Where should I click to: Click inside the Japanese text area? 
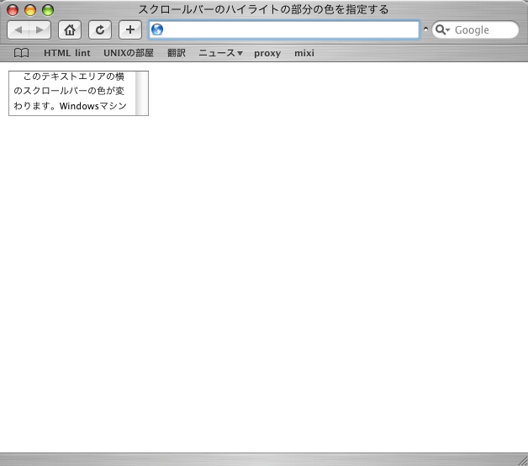click(72, 93)
